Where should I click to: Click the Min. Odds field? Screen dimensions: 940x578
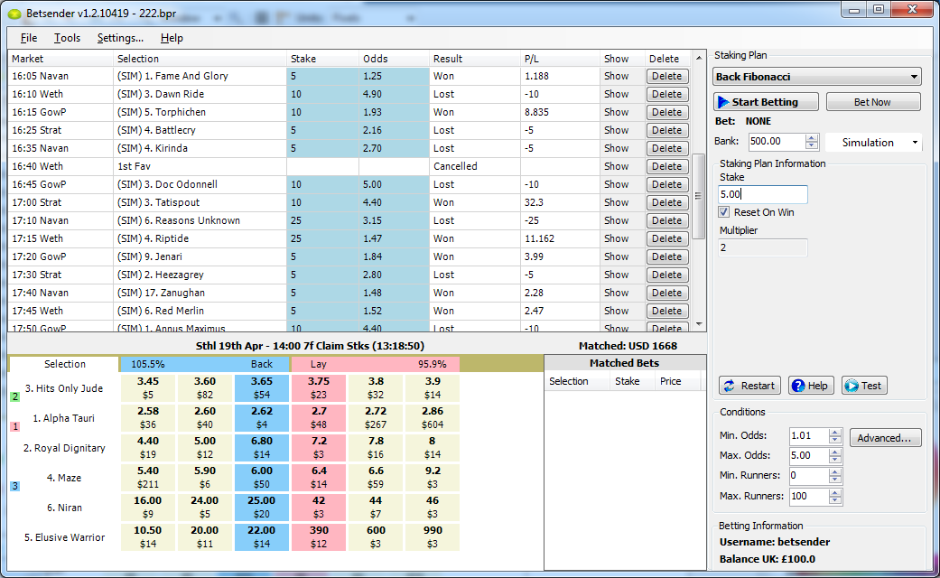point(809,436)
